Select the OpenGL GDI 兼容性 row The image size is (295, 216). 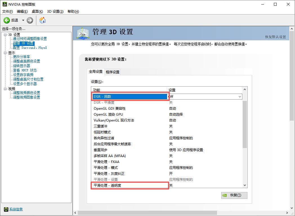(167, 108)
